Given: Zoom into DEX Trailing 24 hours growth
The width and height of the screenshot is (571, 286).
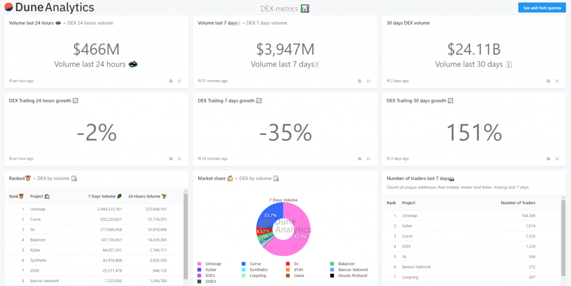Looking at the screenshot, I should 170,159.
